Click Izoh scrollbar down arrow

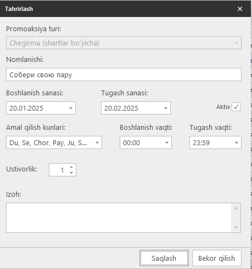(236, 227)
